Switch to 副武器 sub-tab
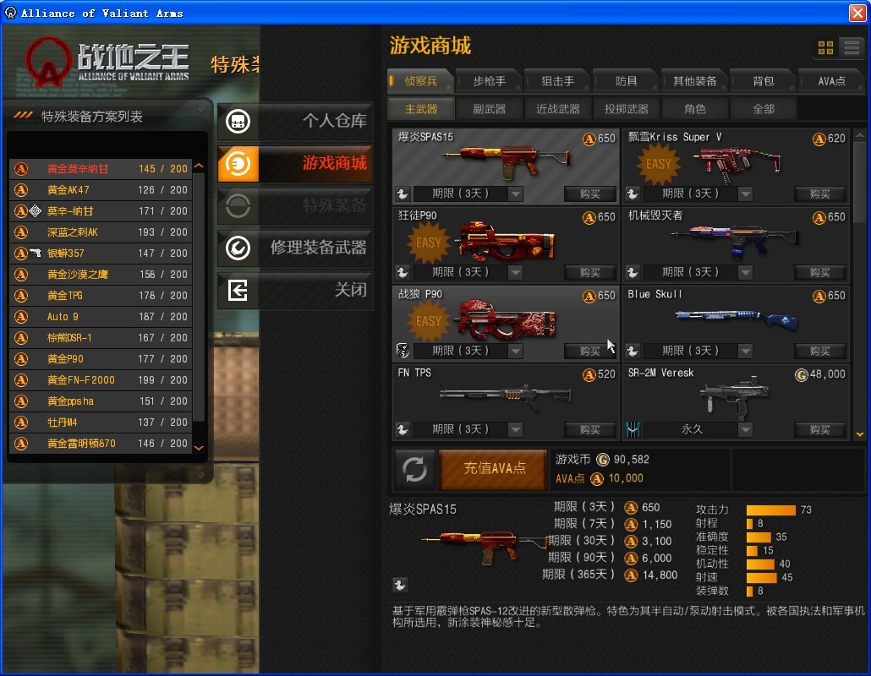Viewport: 871px width, 676px height. pos(489,109)
